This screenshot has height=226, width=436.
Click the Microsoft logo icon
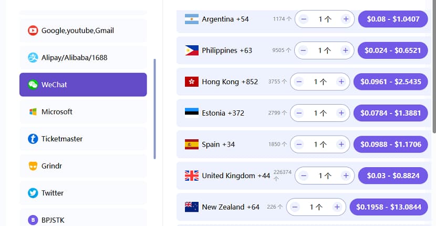pos(33,112)
